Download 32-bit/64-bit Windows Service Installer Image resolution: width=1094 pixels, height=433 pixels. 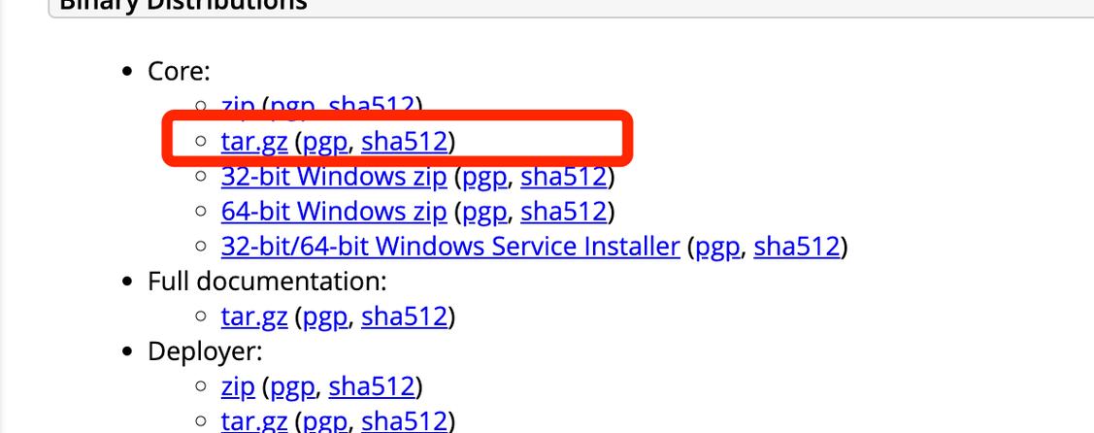(450, 247)
